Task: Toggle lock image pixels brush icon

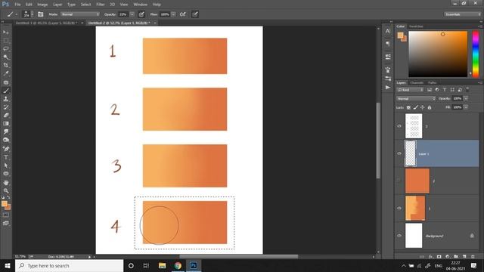Action: pyautogui.click(x=415, y=107)
